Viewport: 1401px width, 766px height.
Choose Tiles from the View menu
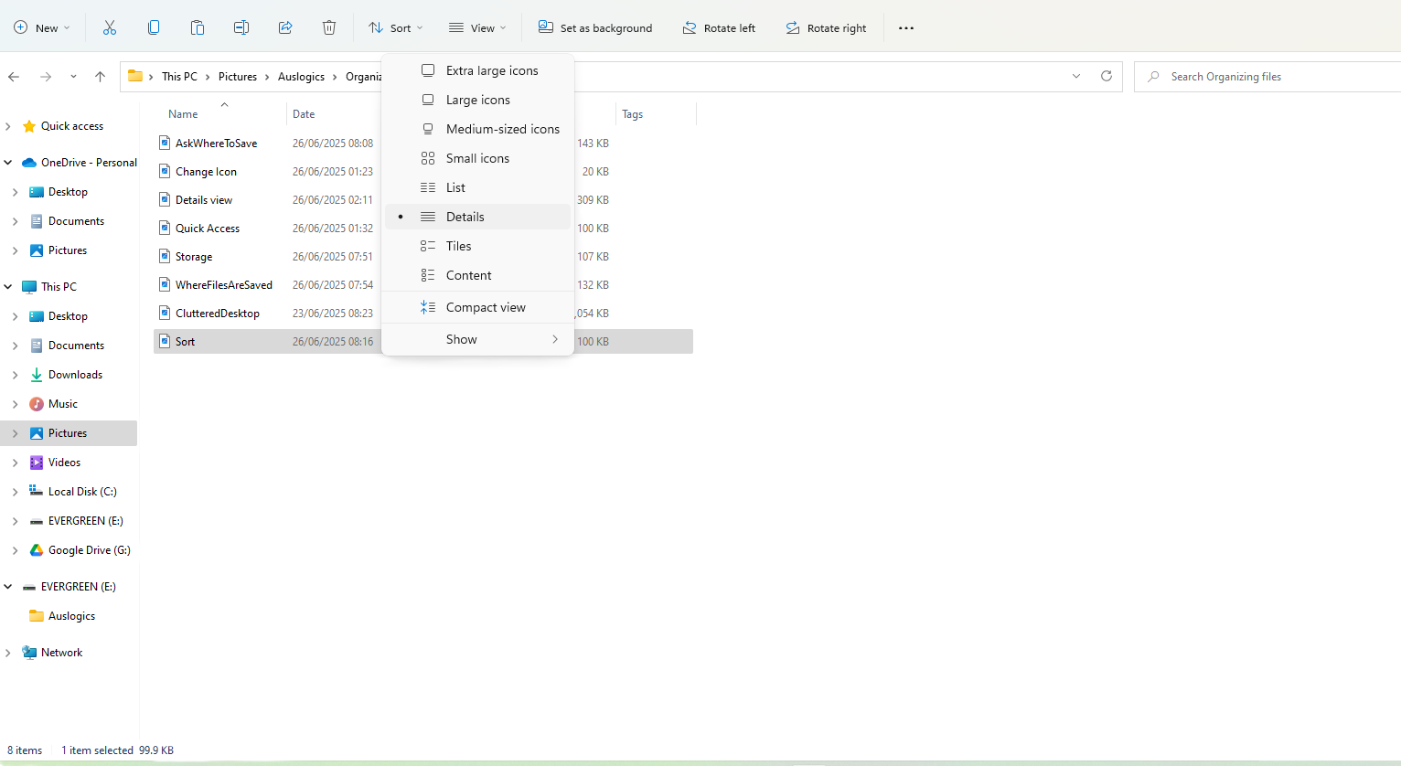point(458,246)
